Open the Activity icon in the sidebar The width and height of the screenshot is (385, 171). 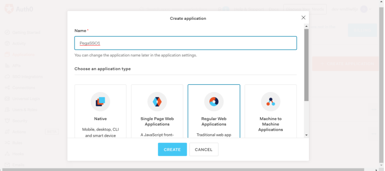click(8, 44)
